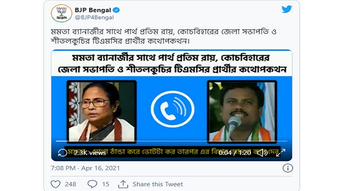Replay the video with circular arrow
This screenshot has width=340, height=191.
click(62, 153)
